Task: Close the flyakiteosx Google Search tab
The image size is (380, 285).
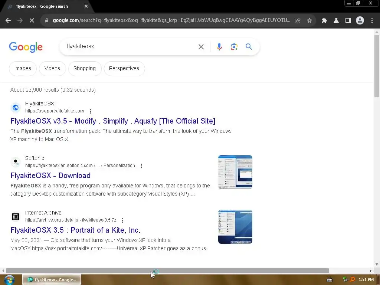Action: 86,6
